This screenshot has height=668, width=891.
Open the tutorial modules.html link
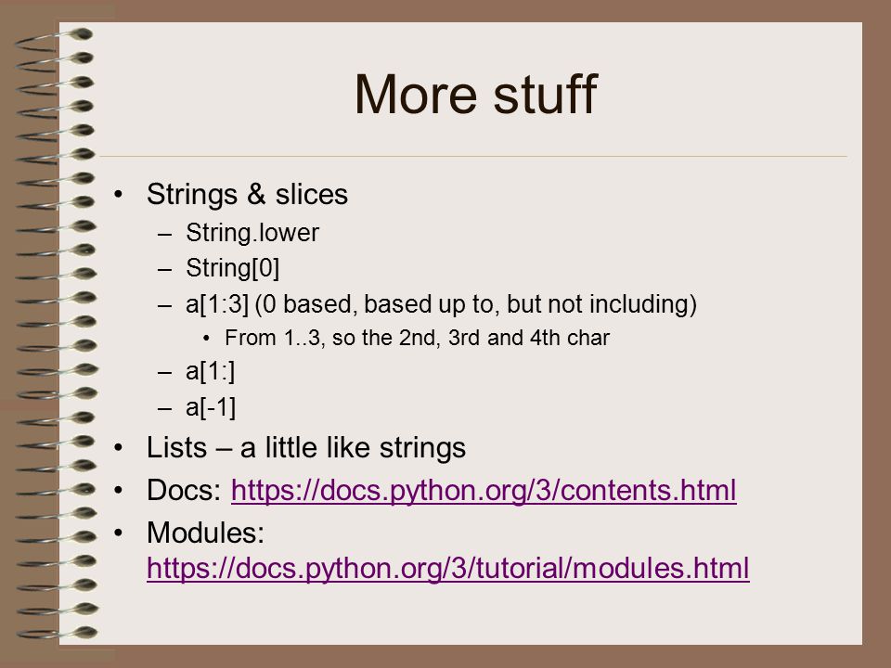click(447, 569)
